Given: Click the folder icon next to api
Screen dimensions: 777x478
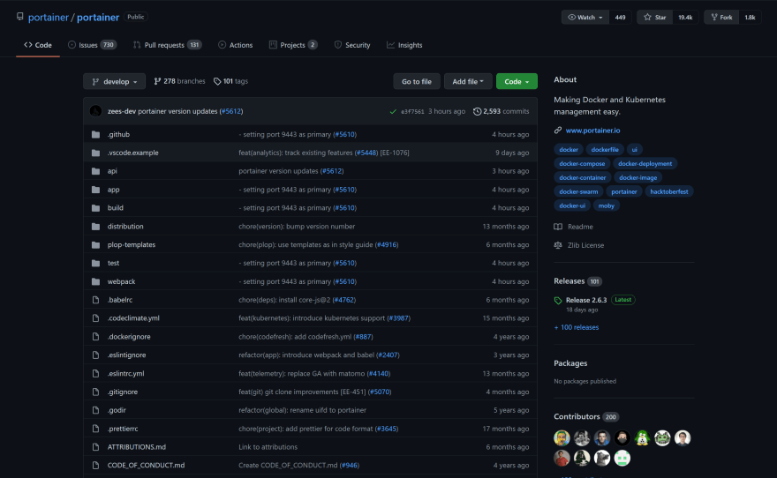Looking at the screenshot, I should tap(95, 171).
